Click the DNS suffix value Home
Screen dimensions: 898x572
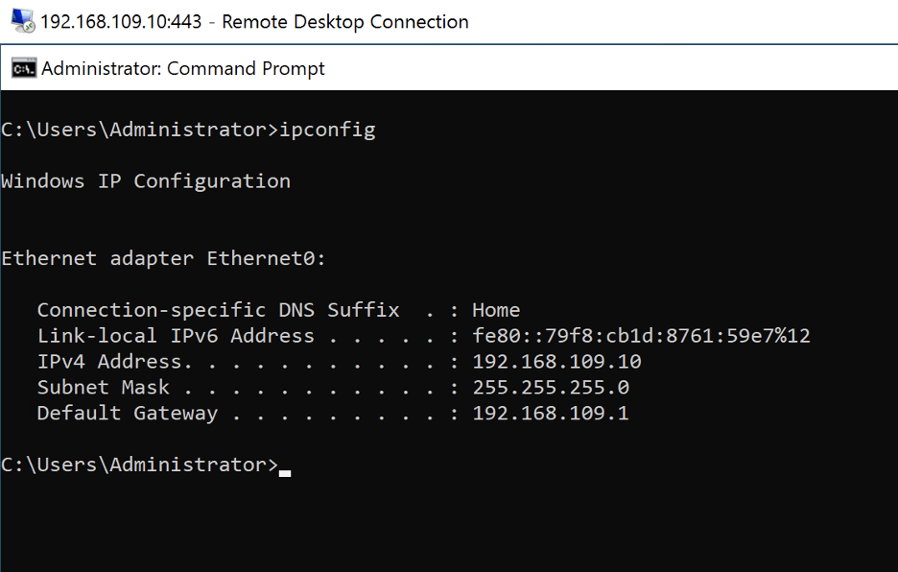496,310
